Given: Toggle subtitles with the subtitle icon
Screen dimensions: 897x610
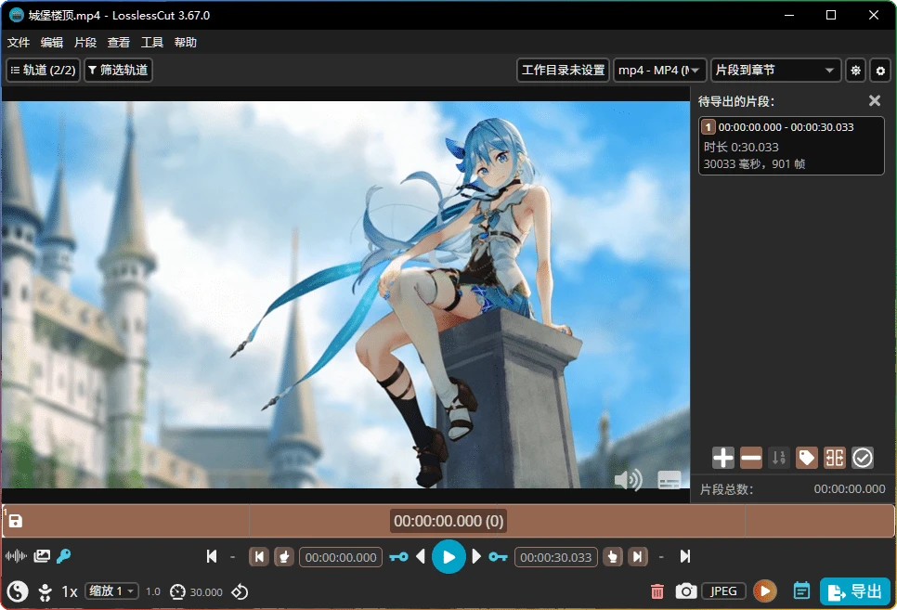Looking at the screenshot, I should (x=668, y=481).
